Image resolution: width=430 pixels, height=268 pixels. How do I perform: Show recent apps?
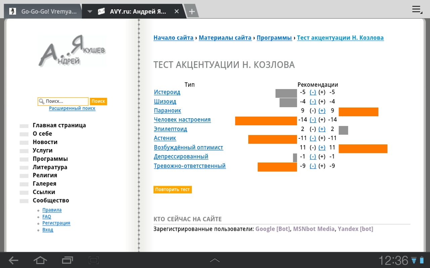coord(67,260)
